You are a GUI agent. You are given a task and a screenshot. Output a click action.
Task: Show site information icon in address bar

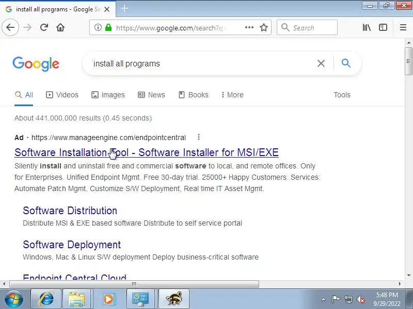(x=98, y=27)
